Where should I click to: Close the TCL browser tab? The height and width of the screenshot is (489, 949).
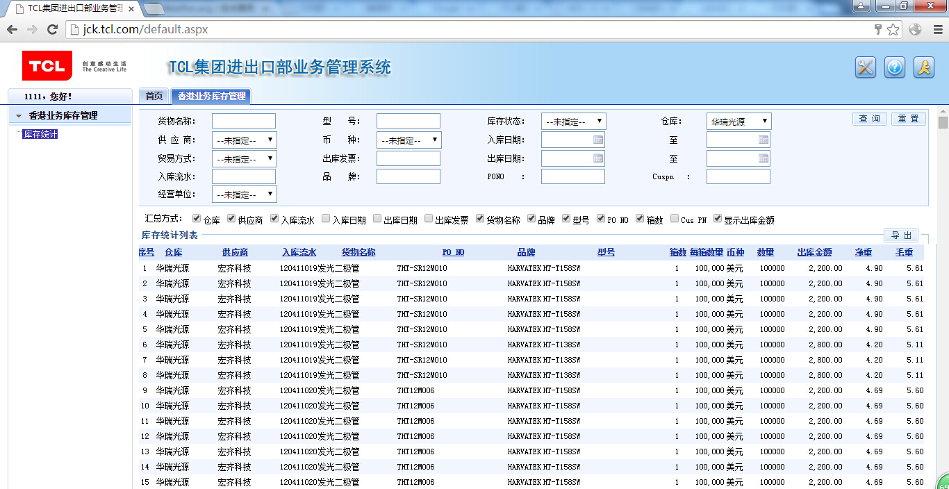pyautogui.click(x=131, y=8)
